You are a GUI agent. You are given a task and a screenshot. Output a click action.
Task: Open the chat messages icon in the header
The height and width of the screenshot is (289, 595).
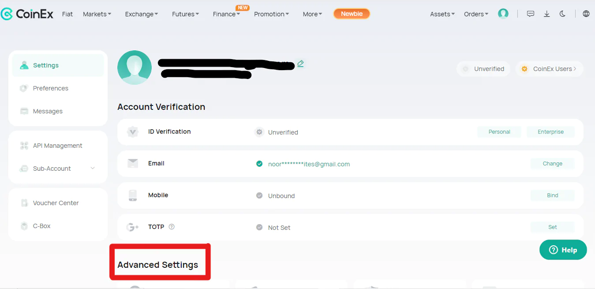click(531, 14)
